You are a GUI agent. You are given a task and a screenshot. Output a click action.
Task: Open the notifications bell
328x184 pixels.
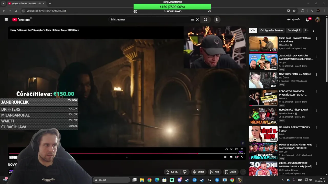[x=308, y=20]
